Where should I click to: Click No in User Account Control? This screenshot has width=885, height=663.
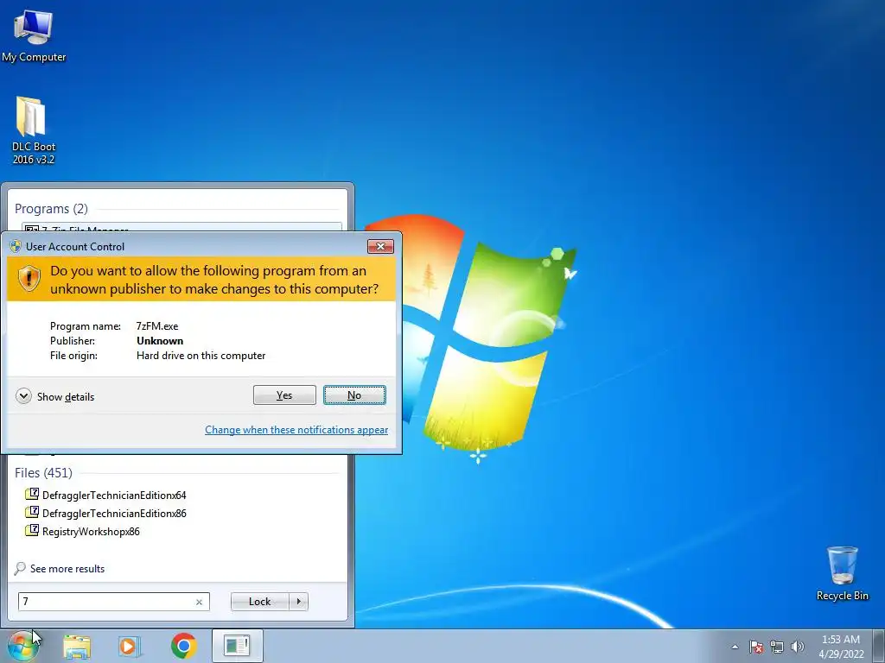pos(354,395)
